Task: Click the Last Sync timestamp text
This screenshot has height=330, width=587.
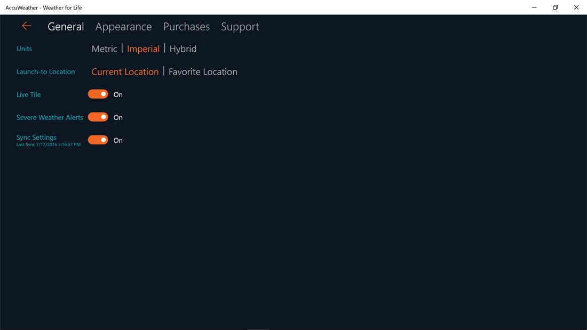Action: tap(49, 145)
